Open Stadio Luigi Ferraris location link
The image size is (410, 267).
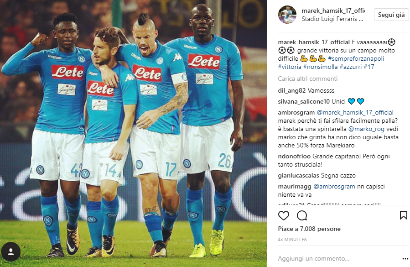pyautogui.click(x=332, y=19)
